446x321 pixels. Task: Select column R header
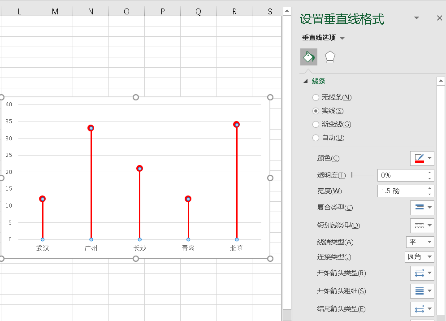click(x=234, y=11)
